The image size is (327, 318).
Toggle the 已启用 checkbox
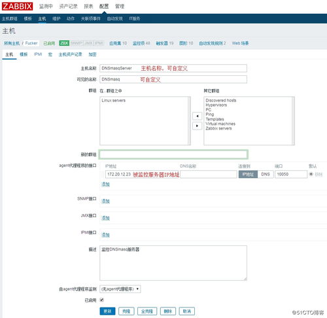(102, 300)
